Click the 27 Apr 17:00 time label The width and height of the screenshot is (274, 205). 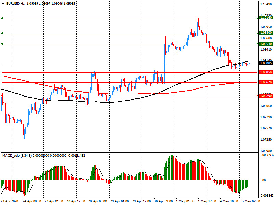(x=76, y=201)
